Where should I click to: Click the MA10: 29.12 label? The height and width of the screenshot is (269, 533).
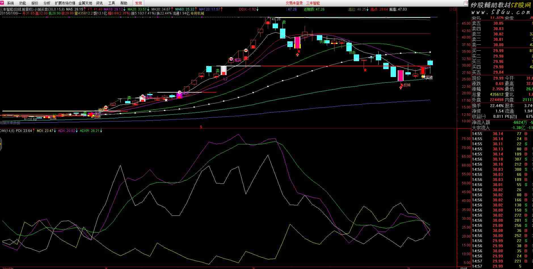pyautogui.click(x=113, y=9)
